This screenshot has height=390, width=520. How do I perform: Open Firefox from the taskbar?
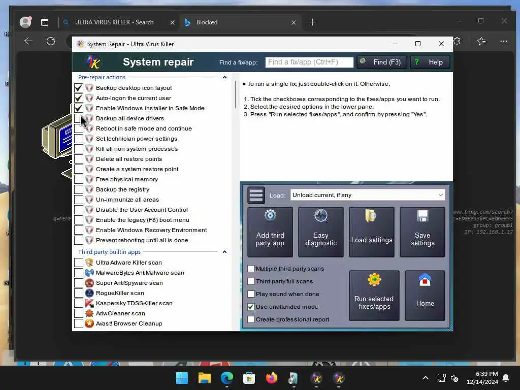[x=272, y=378]
